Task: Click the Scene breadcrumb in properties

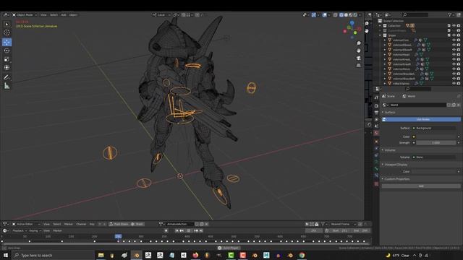Action: pos(388,96)
